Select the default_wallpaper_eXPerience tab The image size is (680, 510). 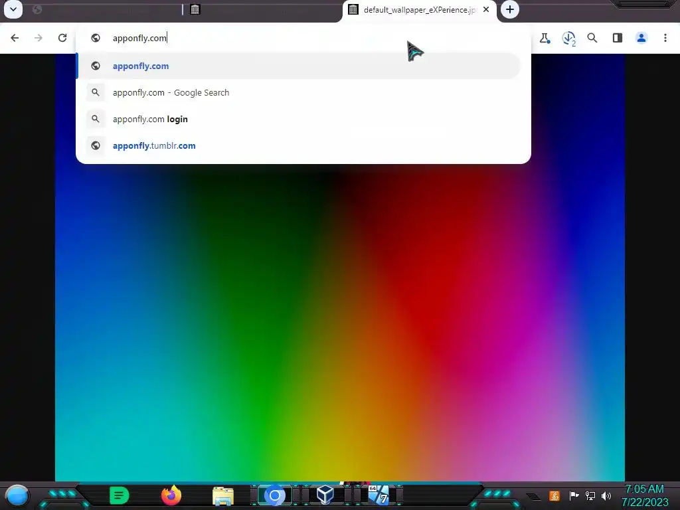[418, 9]
